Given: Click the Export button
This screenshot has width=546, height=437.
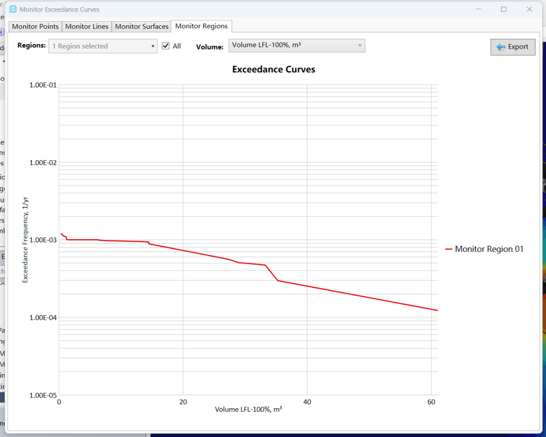Looking at the screenshot, I should click(x=513, y=47).
